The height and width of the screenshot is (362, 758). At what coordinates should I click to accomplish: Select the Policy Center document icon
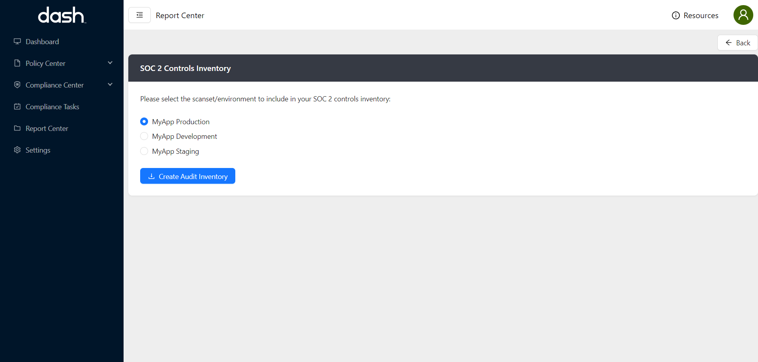click(17, 62)
